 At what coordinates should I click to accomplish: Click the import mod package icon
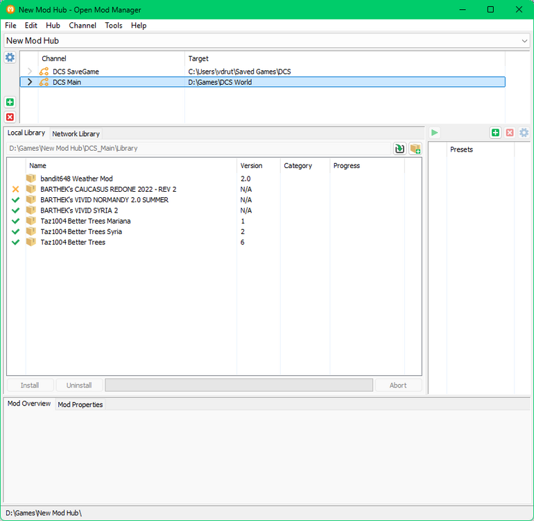(x=415, y=149)
